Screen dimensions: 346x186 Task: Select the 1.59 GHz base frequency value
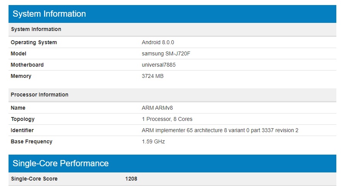[153, 141]
